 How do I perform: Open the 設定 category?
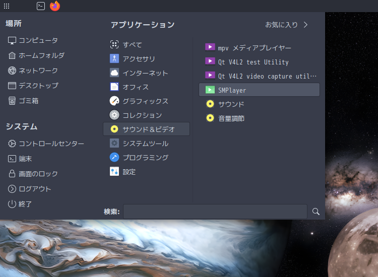[146, 172]
